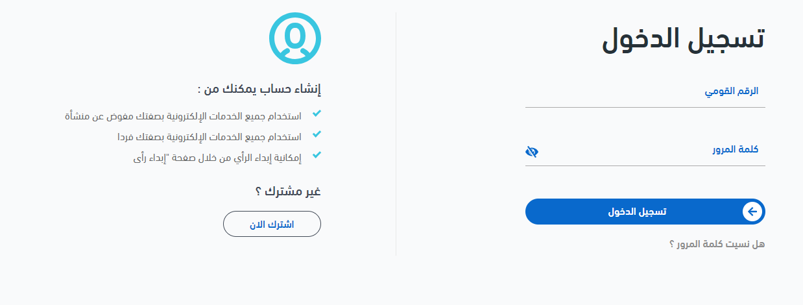Click the 'اشترك الان' subscribe button

click(272, 224)
